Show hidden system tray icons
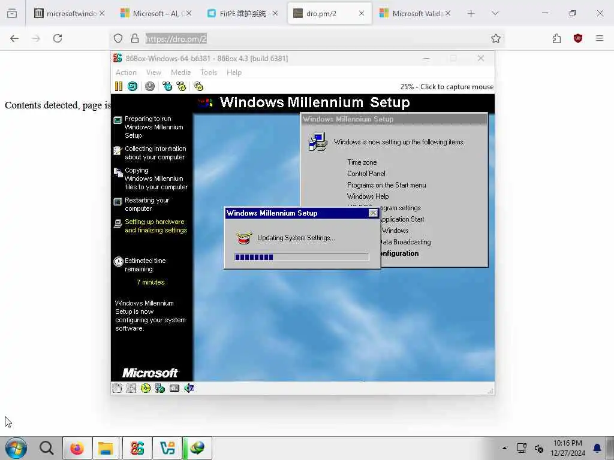Viewport: 614px width, 460px height. [x=504, y=448]
